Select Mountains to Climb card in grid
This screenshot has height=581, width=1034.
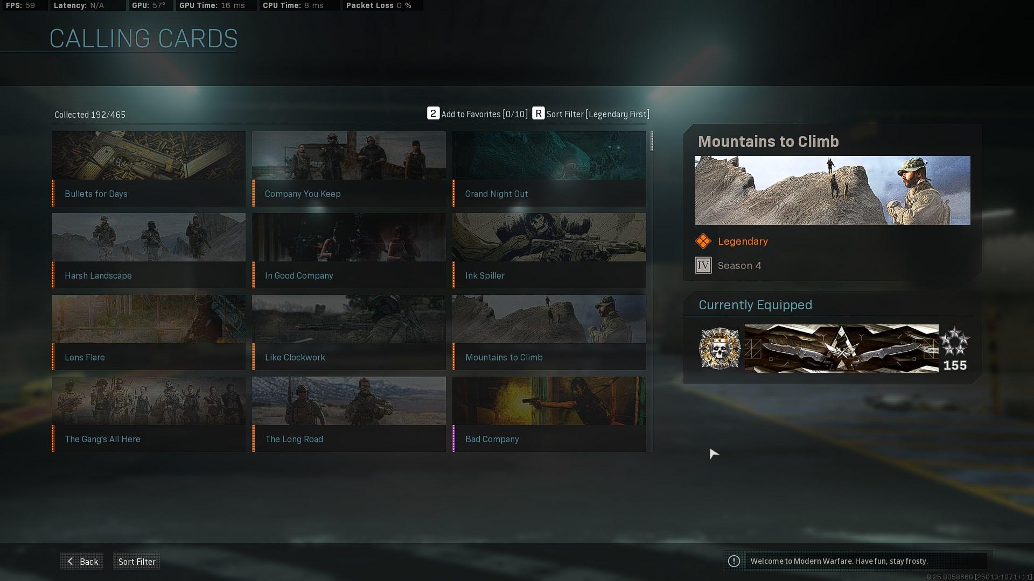click(549, 332)
